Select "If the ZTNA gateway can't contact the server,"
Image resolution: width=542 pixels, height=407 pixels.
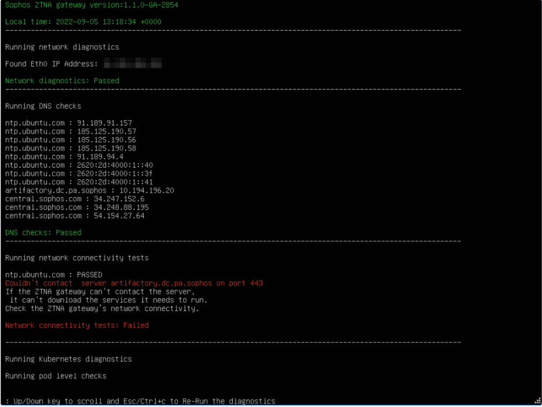pyautogui.click(x=100, y=292)
